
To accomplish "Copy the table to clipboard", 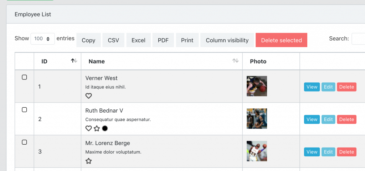I will tap(88, 40).
